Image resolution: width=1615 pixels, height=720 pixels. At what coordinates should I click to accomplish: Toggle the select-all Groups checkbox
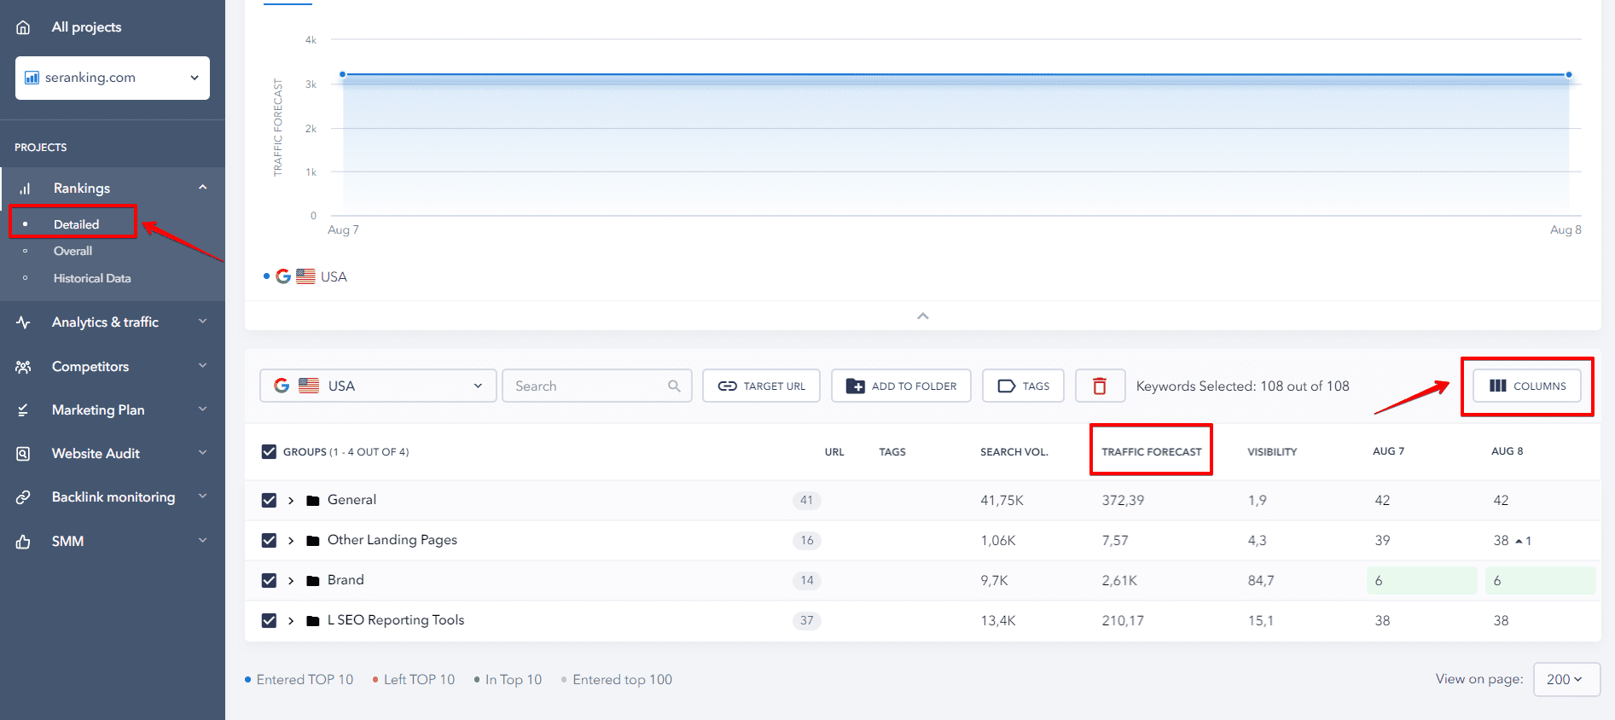(269, 451)
